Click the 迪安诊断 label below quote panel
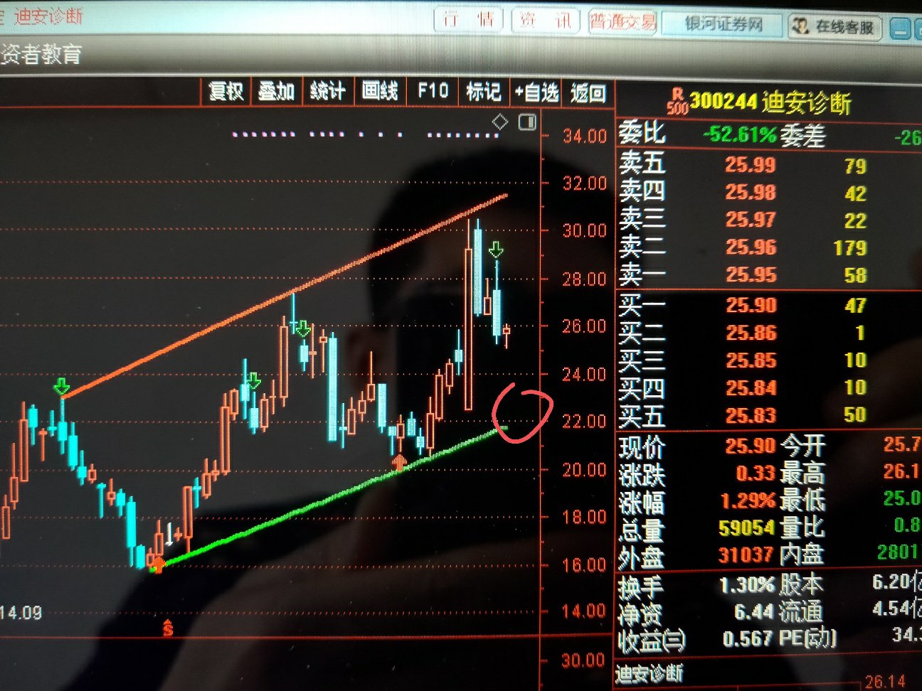Image resolution: width=922 pixels, height=691 pixels. pos(649,673)
